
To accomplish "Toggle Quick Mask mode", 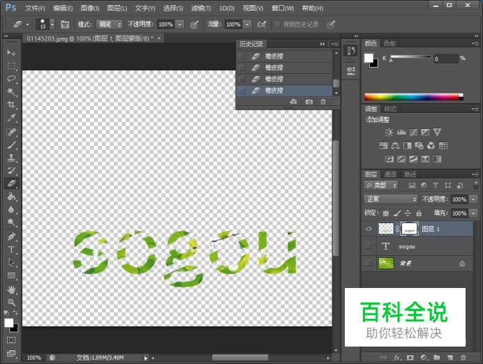I will pos(11,340).
